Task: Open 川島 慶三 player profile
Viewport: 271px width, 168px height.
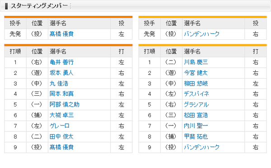Action: [196, 62]
